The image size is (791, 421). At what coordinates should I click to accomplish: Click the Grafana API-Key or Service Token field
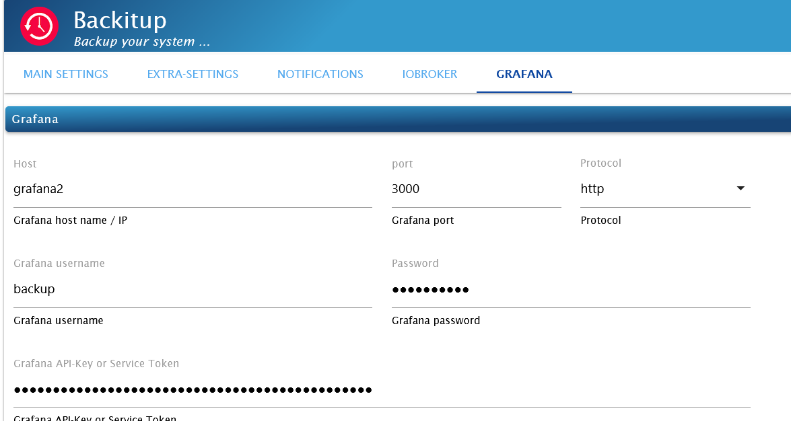click(x=382, y=389)
